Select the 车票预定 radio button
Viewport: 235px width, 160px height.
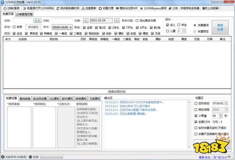click(x=195, y=32)
